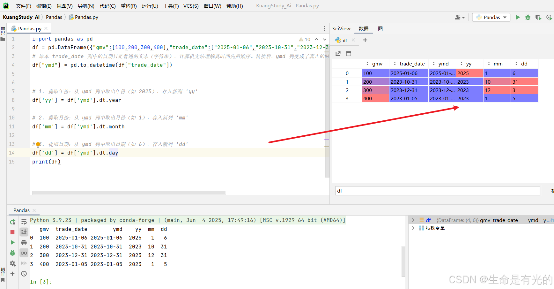554x289 pixels.
Task: Open the 工具(T) menu
Action: [171, 6]
